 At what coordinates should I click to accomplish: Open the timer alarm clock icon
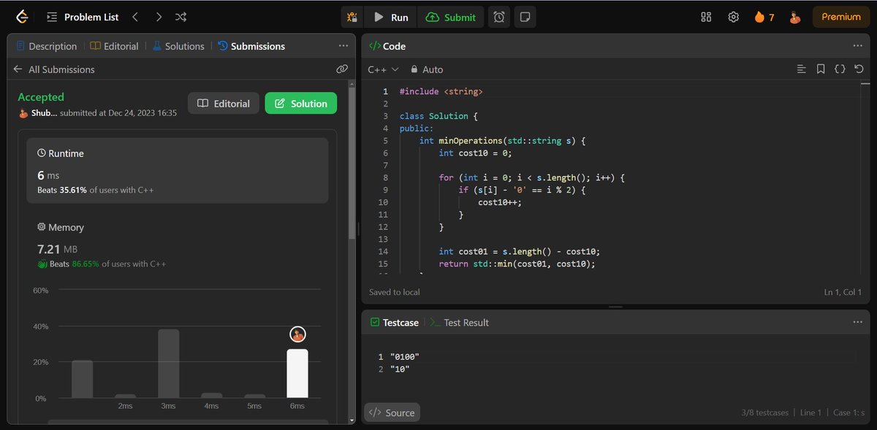coord(499,17)
